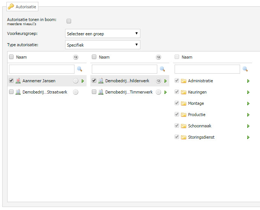Expand Aannemer Jansen with green arrow
Screen dimensions: 260x210
click(83, 81)
